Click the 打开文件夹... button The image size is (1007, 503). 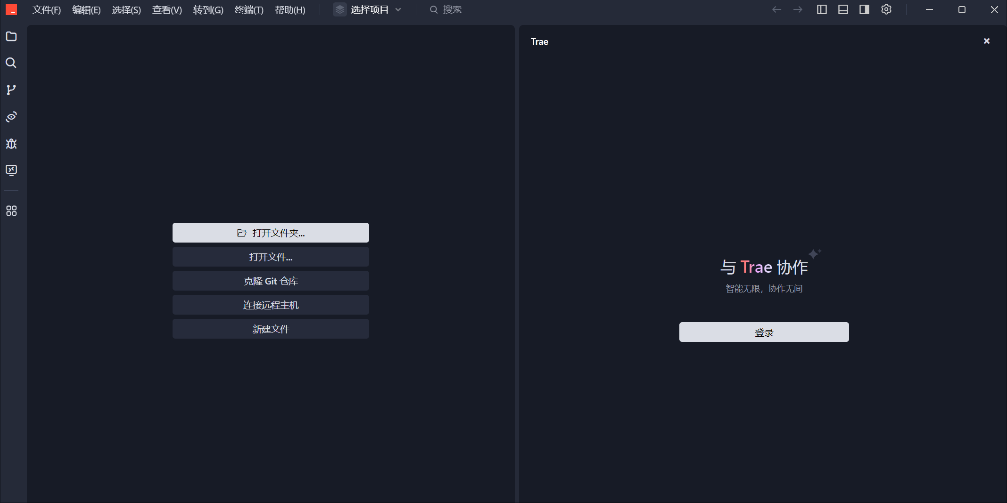point(271,233)
